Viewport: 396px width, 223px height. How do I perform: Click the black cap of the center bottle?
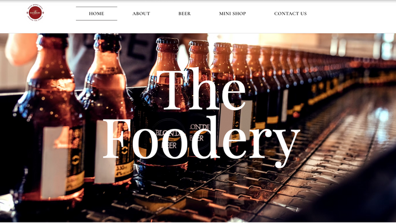point(167,40)
